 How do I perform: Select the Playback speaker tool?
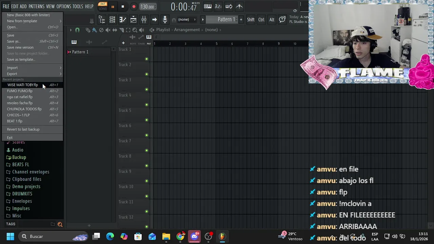pyautogui.click(x=141, y=30)
